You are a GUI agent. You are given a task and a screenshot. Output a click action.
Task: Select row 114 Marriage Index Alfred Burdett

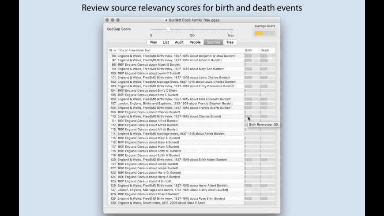192,134
